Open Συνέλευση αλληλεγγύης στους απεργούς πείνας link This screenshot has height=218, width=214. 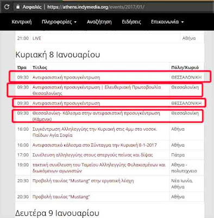[92, 155]
